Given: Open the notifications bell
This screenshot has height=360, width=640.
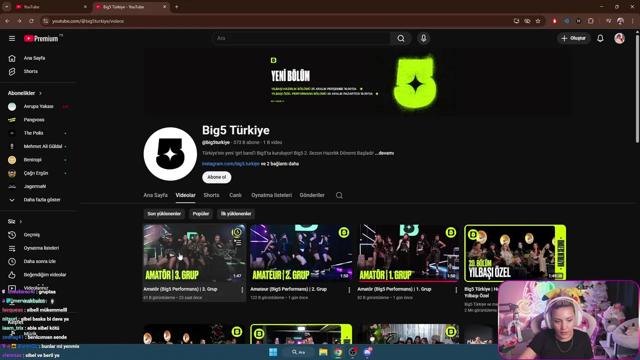Looking at the screenshot, I should tap(600, 38).
